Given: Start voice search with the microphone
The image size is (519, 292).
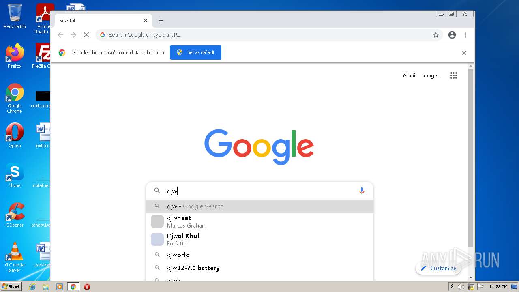Looking at the screenshot, I should [x=362, y=191].
